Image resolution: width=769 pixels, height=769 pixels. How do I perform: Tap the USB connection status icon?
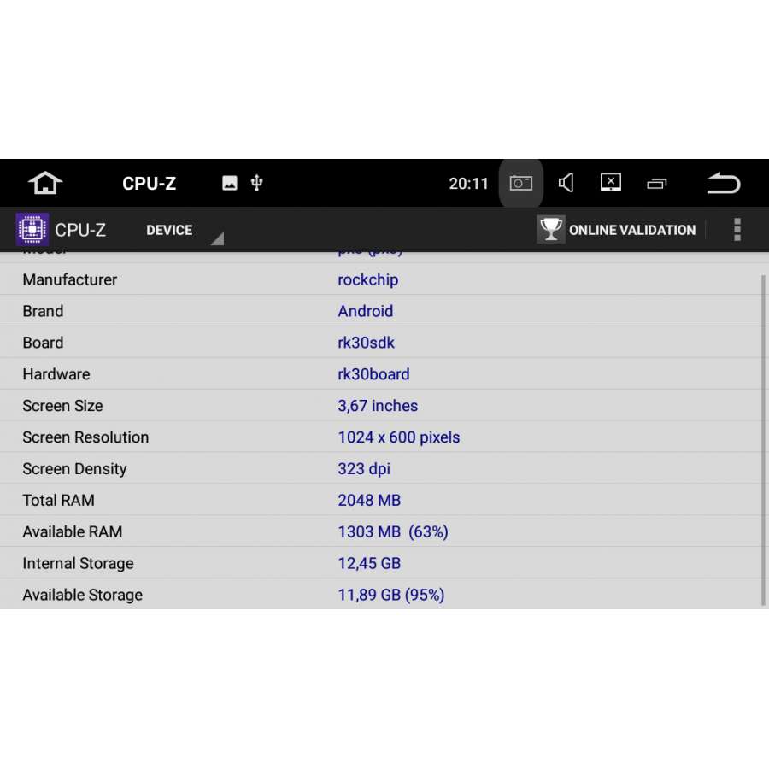pyautogui.click(x=256, y=183)
